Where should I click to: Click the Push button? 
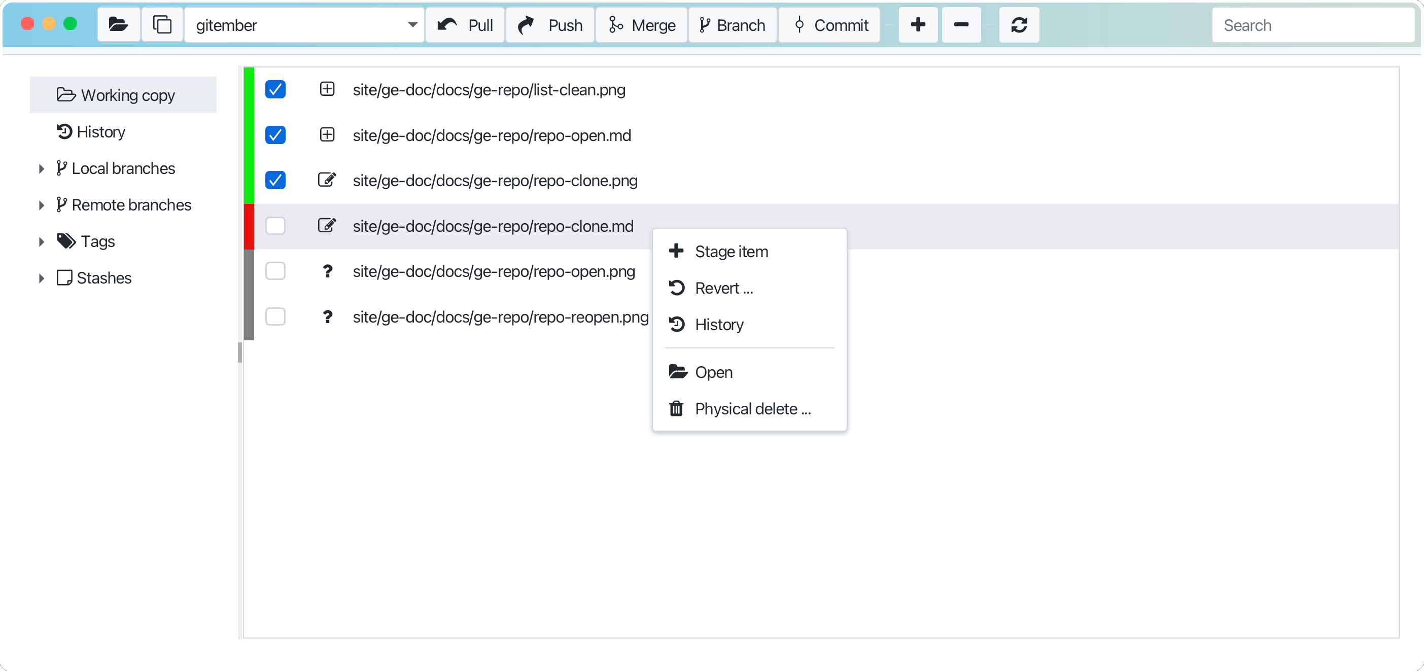(x=550, y=25)
